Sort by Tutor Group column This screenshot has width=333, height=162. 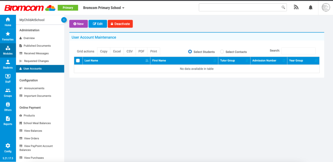[234, 61]
